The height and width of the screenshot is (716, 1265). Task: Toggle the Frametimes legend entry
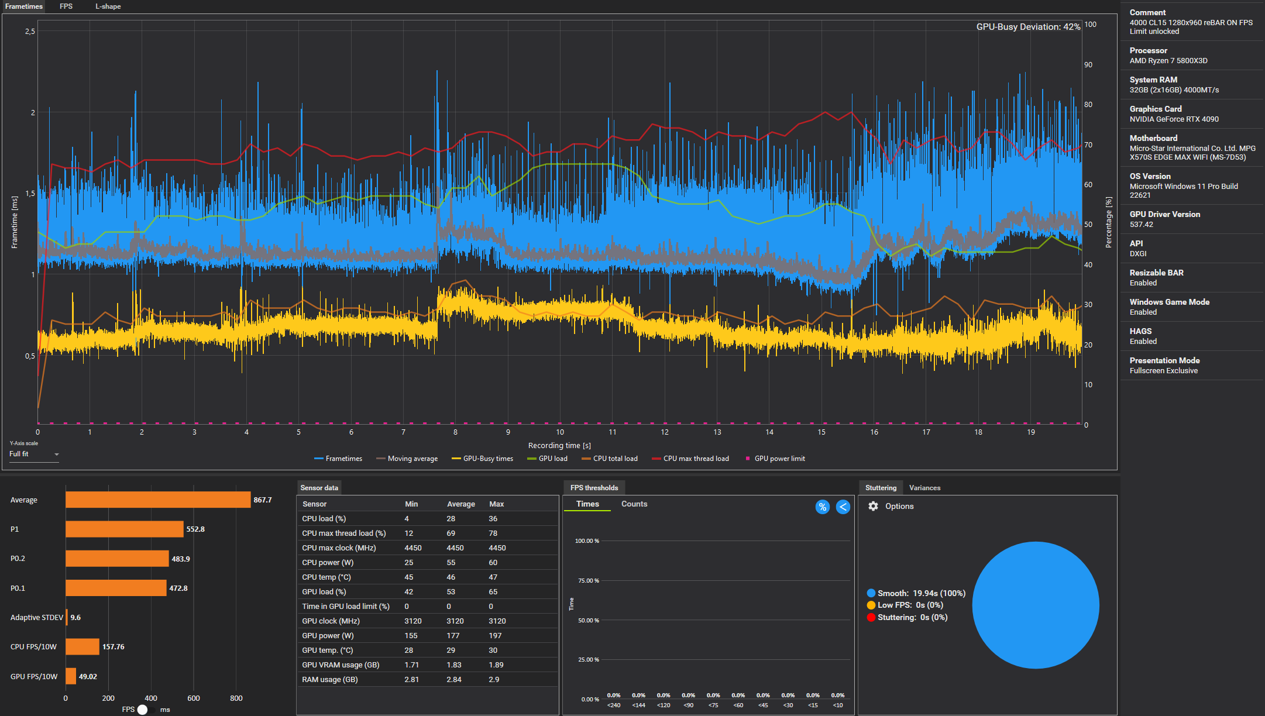[x=338, y=459]
